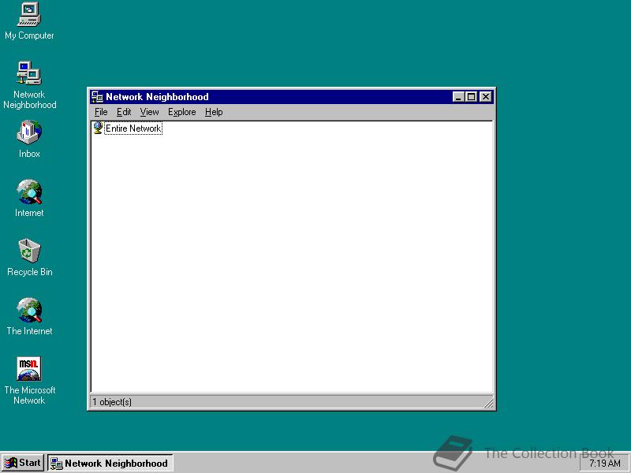Click the window resize grip corner

(x=488, y=403)
